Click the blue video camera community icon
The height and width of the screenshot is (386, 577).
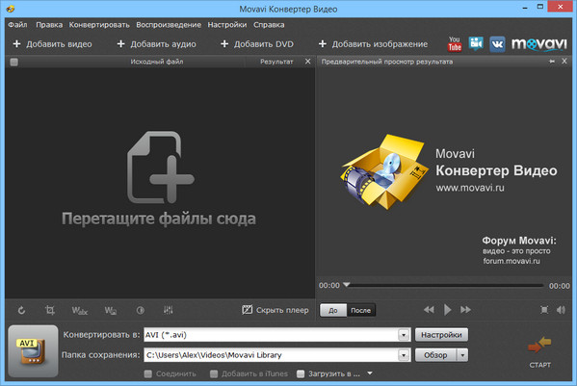tap(476, 43)
